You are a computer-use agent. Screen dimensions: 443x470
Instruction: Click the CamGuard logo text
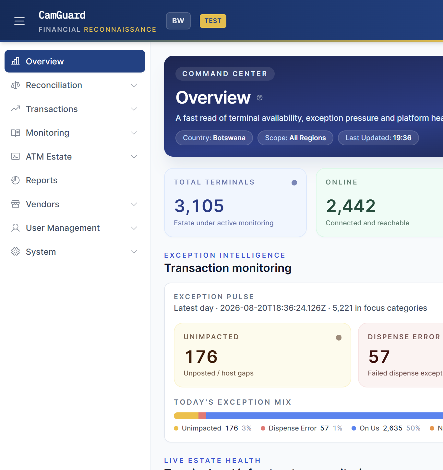pyautogui.click(x=62, y=15)
